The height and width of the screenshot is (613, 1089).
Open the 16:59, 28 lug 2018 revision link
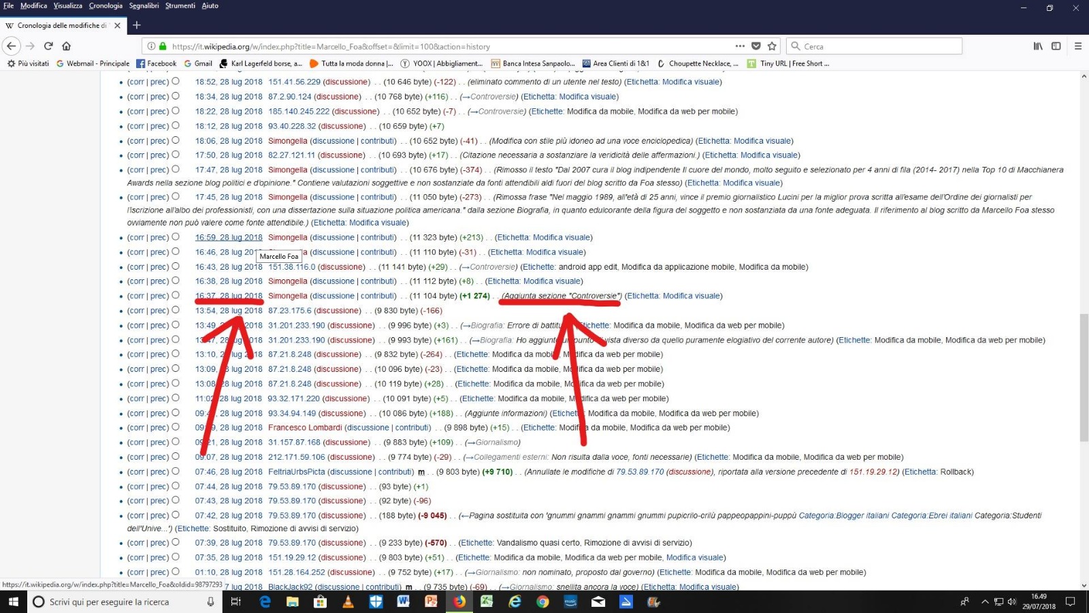pos(229,238)
